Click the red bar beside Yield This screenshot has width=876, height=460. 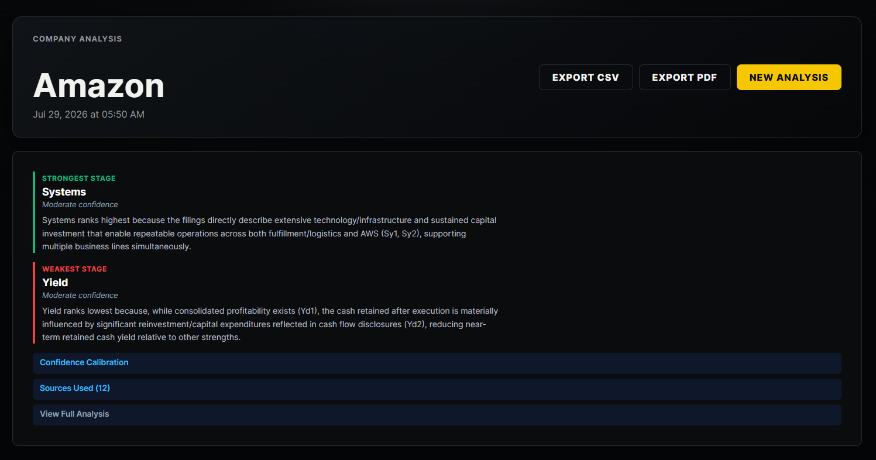point(34,303)
